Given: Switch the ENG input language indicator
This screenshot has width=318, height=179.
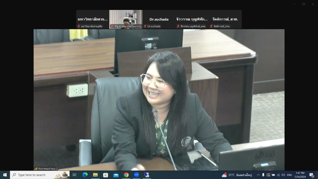Looking at the screenshot, I should click(x=289, y=175).
